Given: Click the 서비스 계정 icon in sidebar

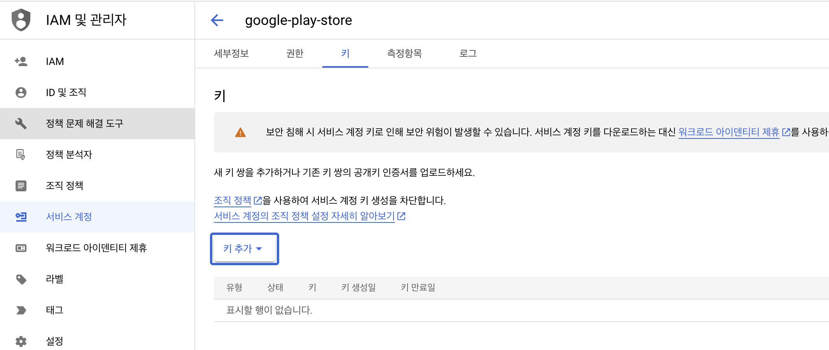Looking at the screenshot, I should (21, 217).
